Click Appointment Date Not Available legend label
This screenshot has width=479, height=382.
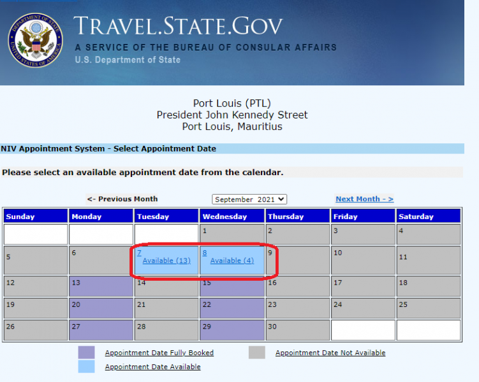(330, 353)
